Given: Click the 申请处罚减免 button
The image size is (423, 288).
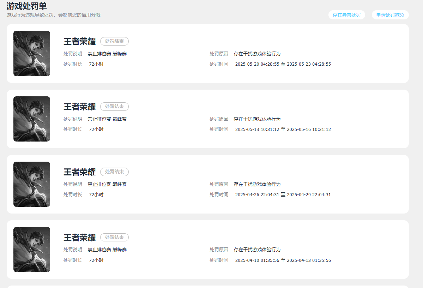Looking at the screenshot, I should 390,15.
